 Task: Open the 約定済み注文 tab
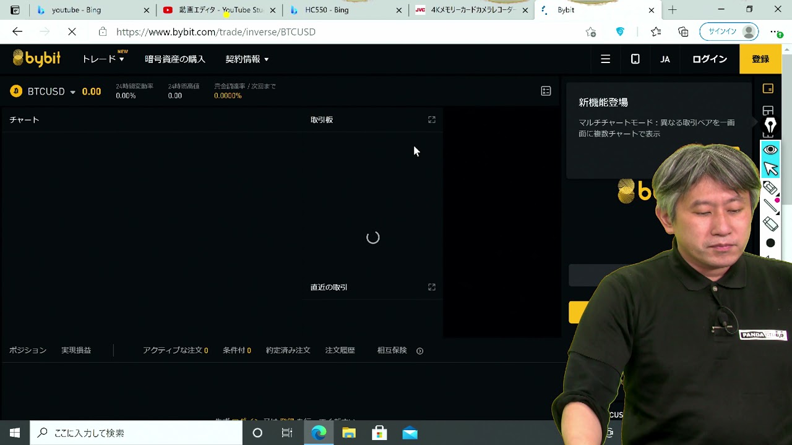[288, 350]
